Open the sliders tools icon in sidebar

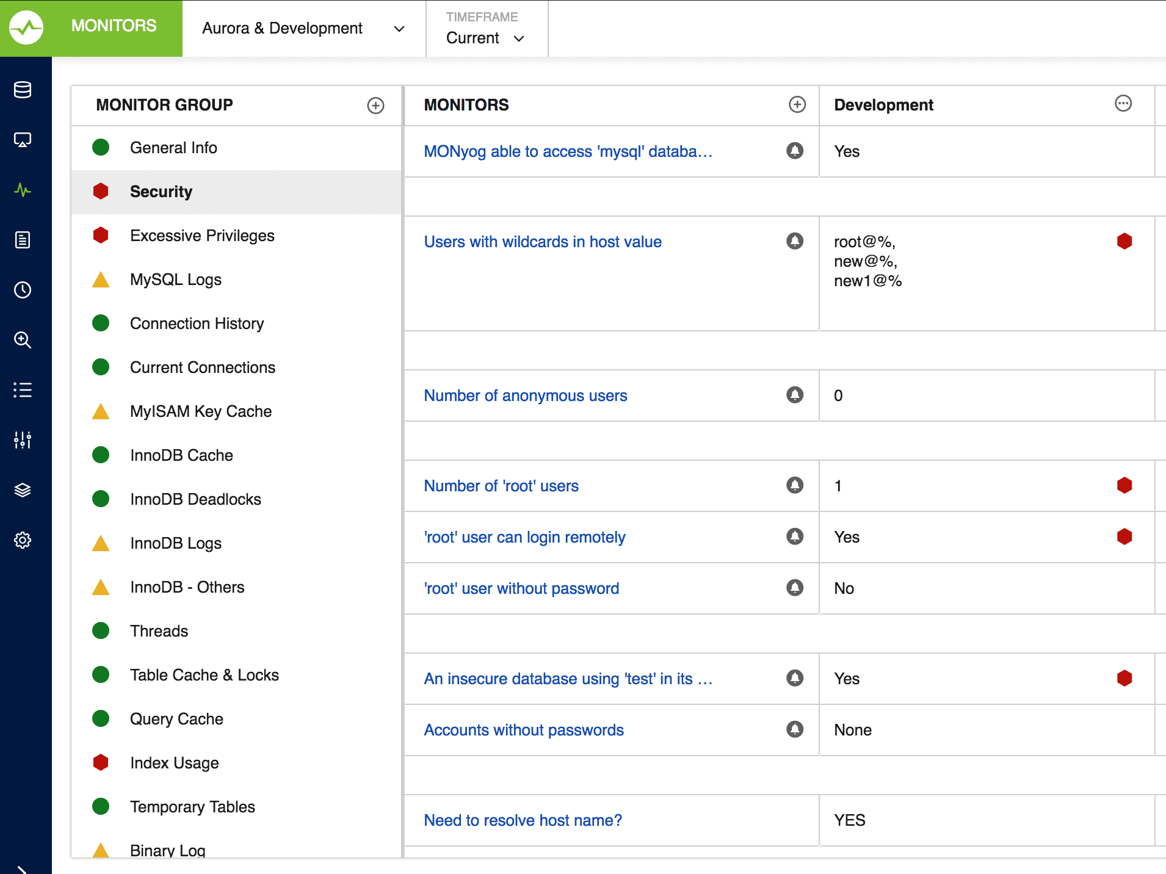pos(23,440)
